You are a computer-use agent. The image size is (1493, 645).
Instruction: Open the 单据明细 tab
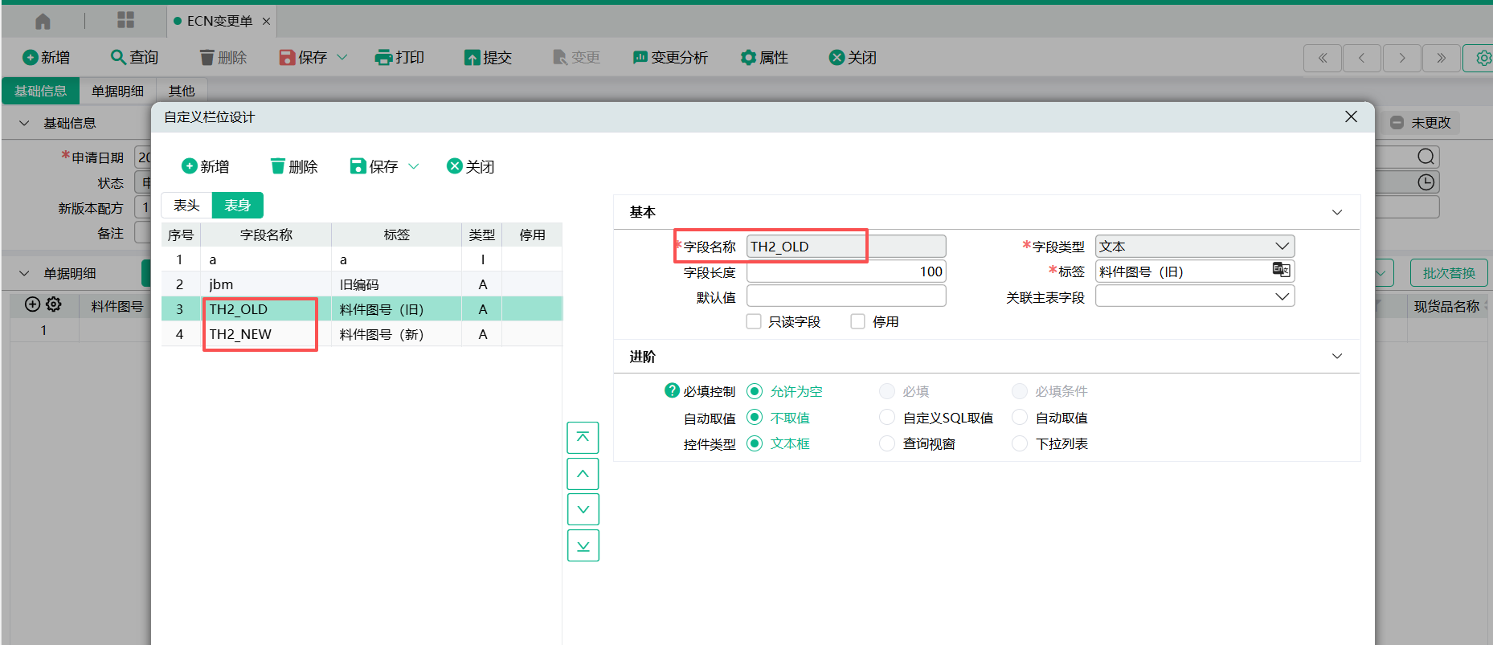(117, 91)
